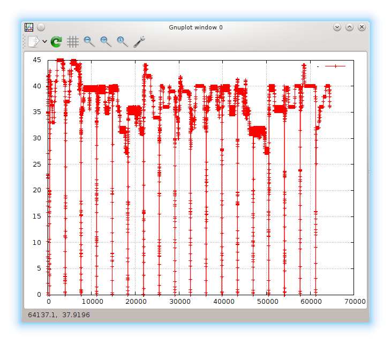Click the 0 x-axis origin label
The height and width of the screenshot is (344, 391).
pyautogui.click(x=48, y=302)
